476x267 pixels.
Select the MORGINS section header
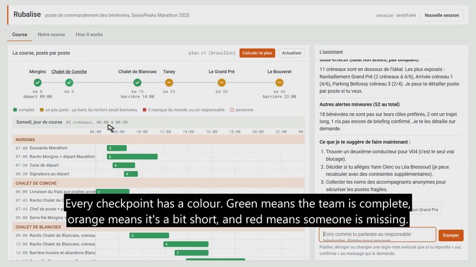tap(158, 140)
